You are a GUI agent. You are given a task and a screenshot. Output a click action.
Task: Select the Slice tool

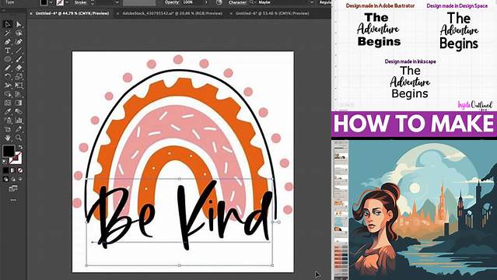pyautogui.click(x=19, y=129)
